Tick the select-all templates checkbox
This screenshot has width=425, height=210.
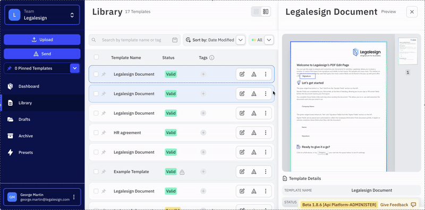point(96,57)
